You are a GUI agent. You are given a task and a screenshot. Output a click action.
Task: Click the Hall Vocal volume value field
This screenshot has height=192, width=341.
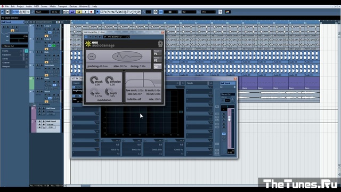[x=51, y=127]
